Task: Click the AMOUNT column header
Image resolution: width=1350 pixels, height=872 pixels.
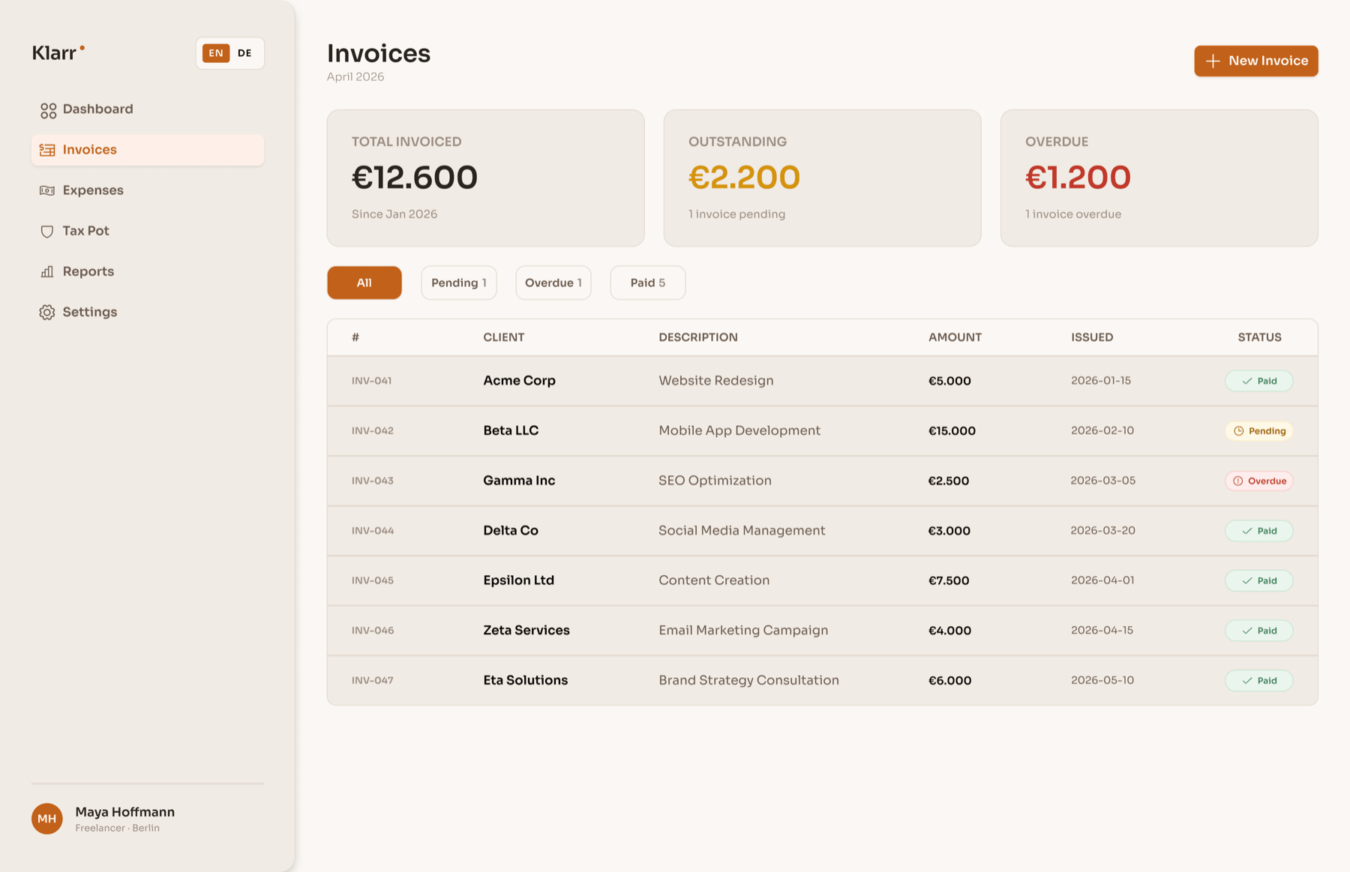Action: (x=955, y=337)
